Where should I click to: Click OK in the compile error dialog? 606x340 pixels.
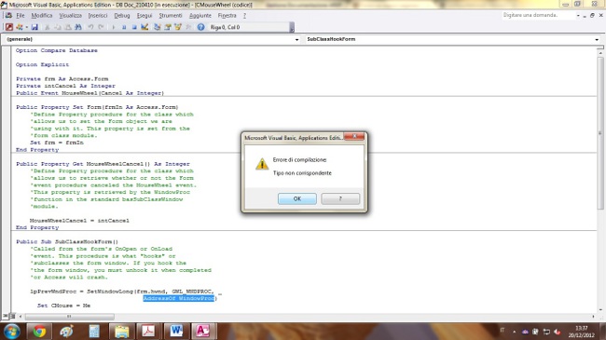pyautogui.click(x=296, y=198)
